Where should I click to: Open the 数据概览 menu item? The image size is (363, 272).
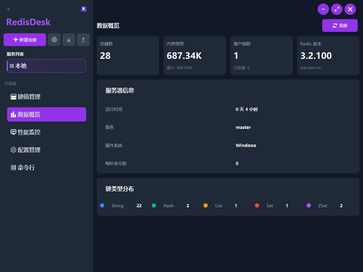tap(46, 114)
